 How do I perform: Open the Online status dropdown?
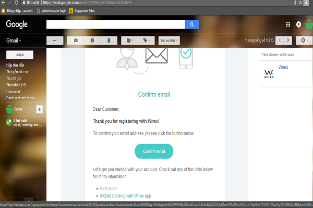click(x=20, y=109)
